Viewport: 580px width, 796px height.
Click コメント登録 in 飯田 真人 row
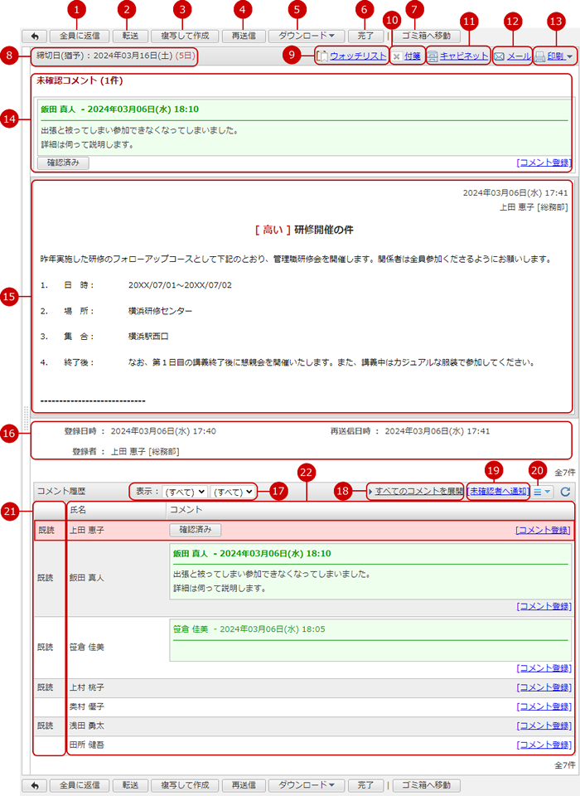(544, 606)
